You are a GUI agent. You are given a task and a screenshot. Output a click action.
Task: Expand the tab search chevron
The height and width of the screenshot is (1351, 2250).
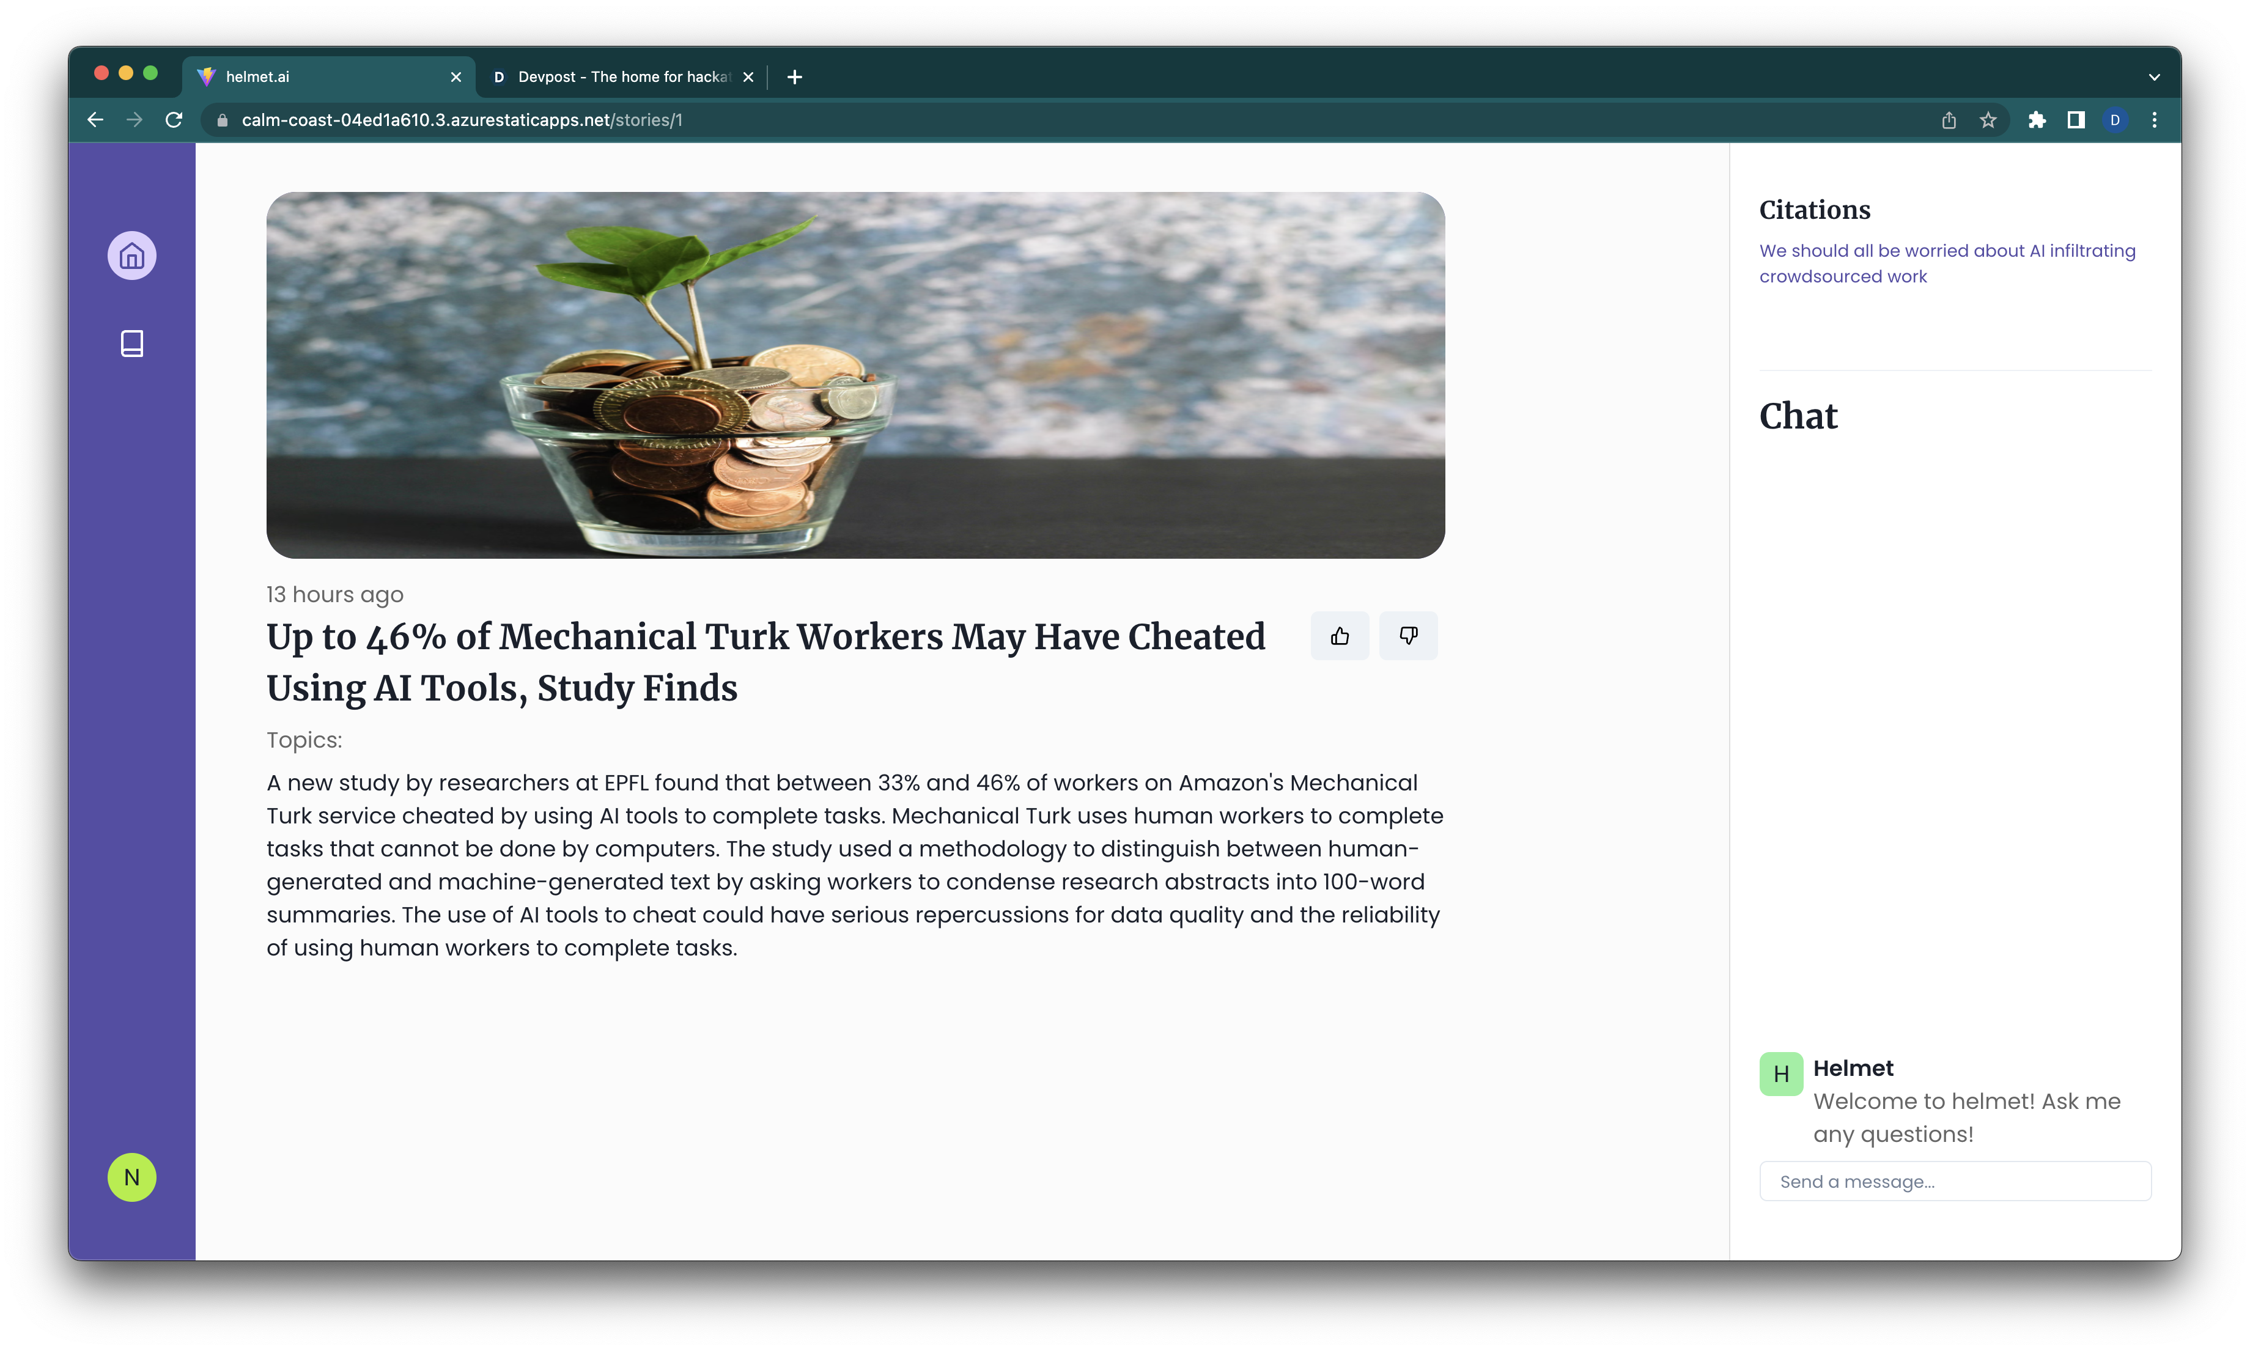click(x=2155, y=78)
